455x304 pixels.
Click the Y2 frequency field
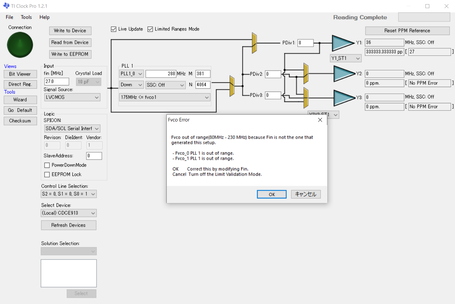click(x=384, y=74)
